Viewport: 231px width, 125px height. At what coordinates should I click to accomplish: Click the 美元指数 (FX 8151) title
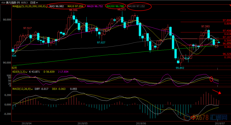pyautogui.click(x=17, y=3)
